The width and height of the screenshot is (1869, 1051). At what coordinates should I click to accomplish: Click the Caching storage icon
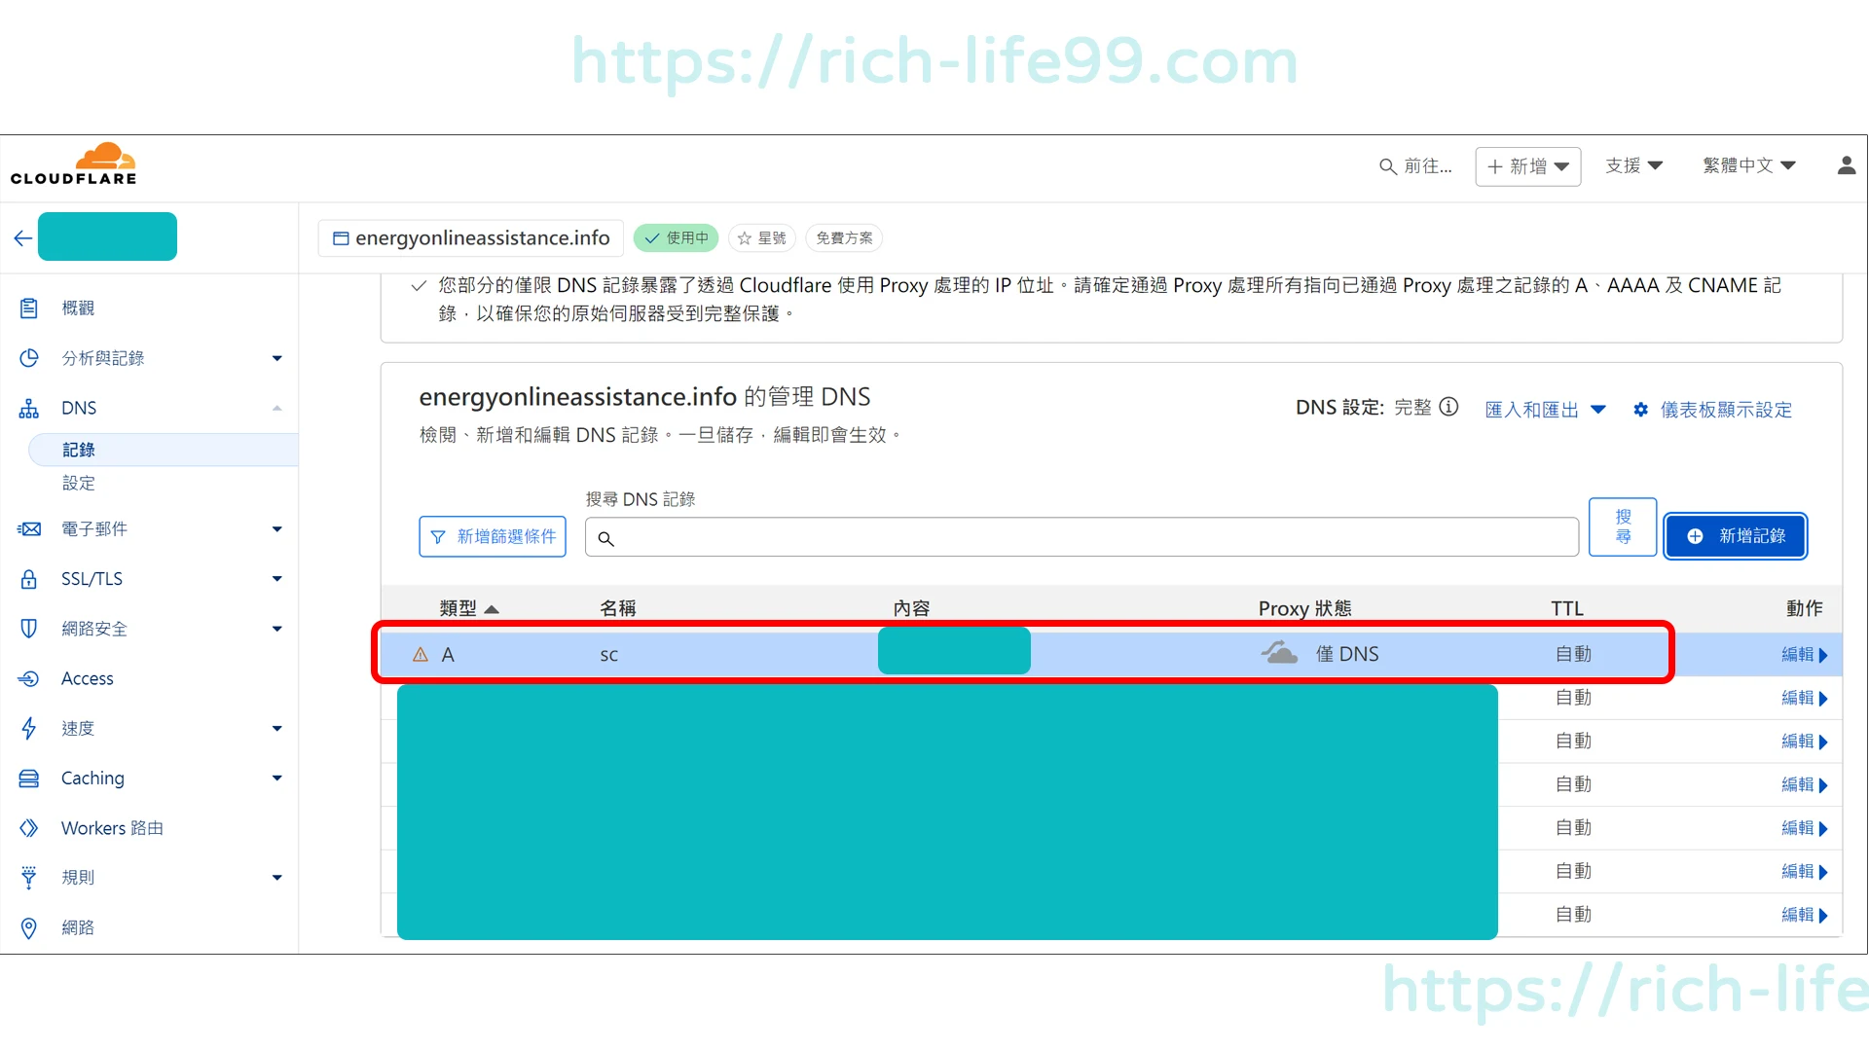pos(29,779)
